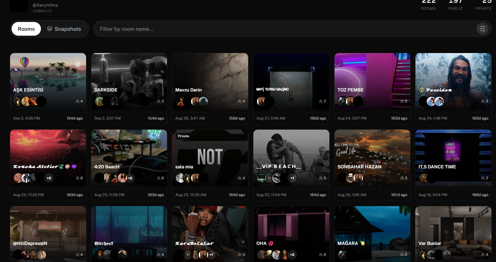Click the H avatar on VİP BEACH
496x262 pixels.
click(x=269, y=178)
